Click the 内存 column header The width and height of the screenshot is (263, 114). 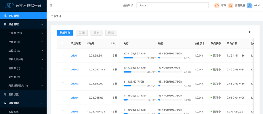click(x=126, y=44)
